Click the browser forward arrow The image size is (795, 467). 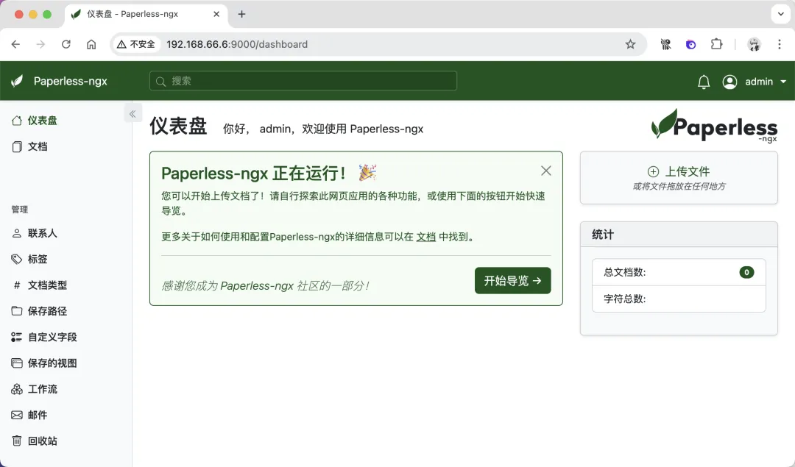point(40,45)
